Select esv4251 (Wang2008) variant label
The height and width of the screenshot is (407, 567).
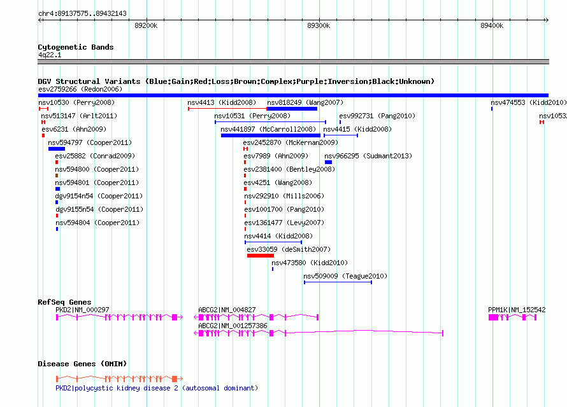point(278,183)
